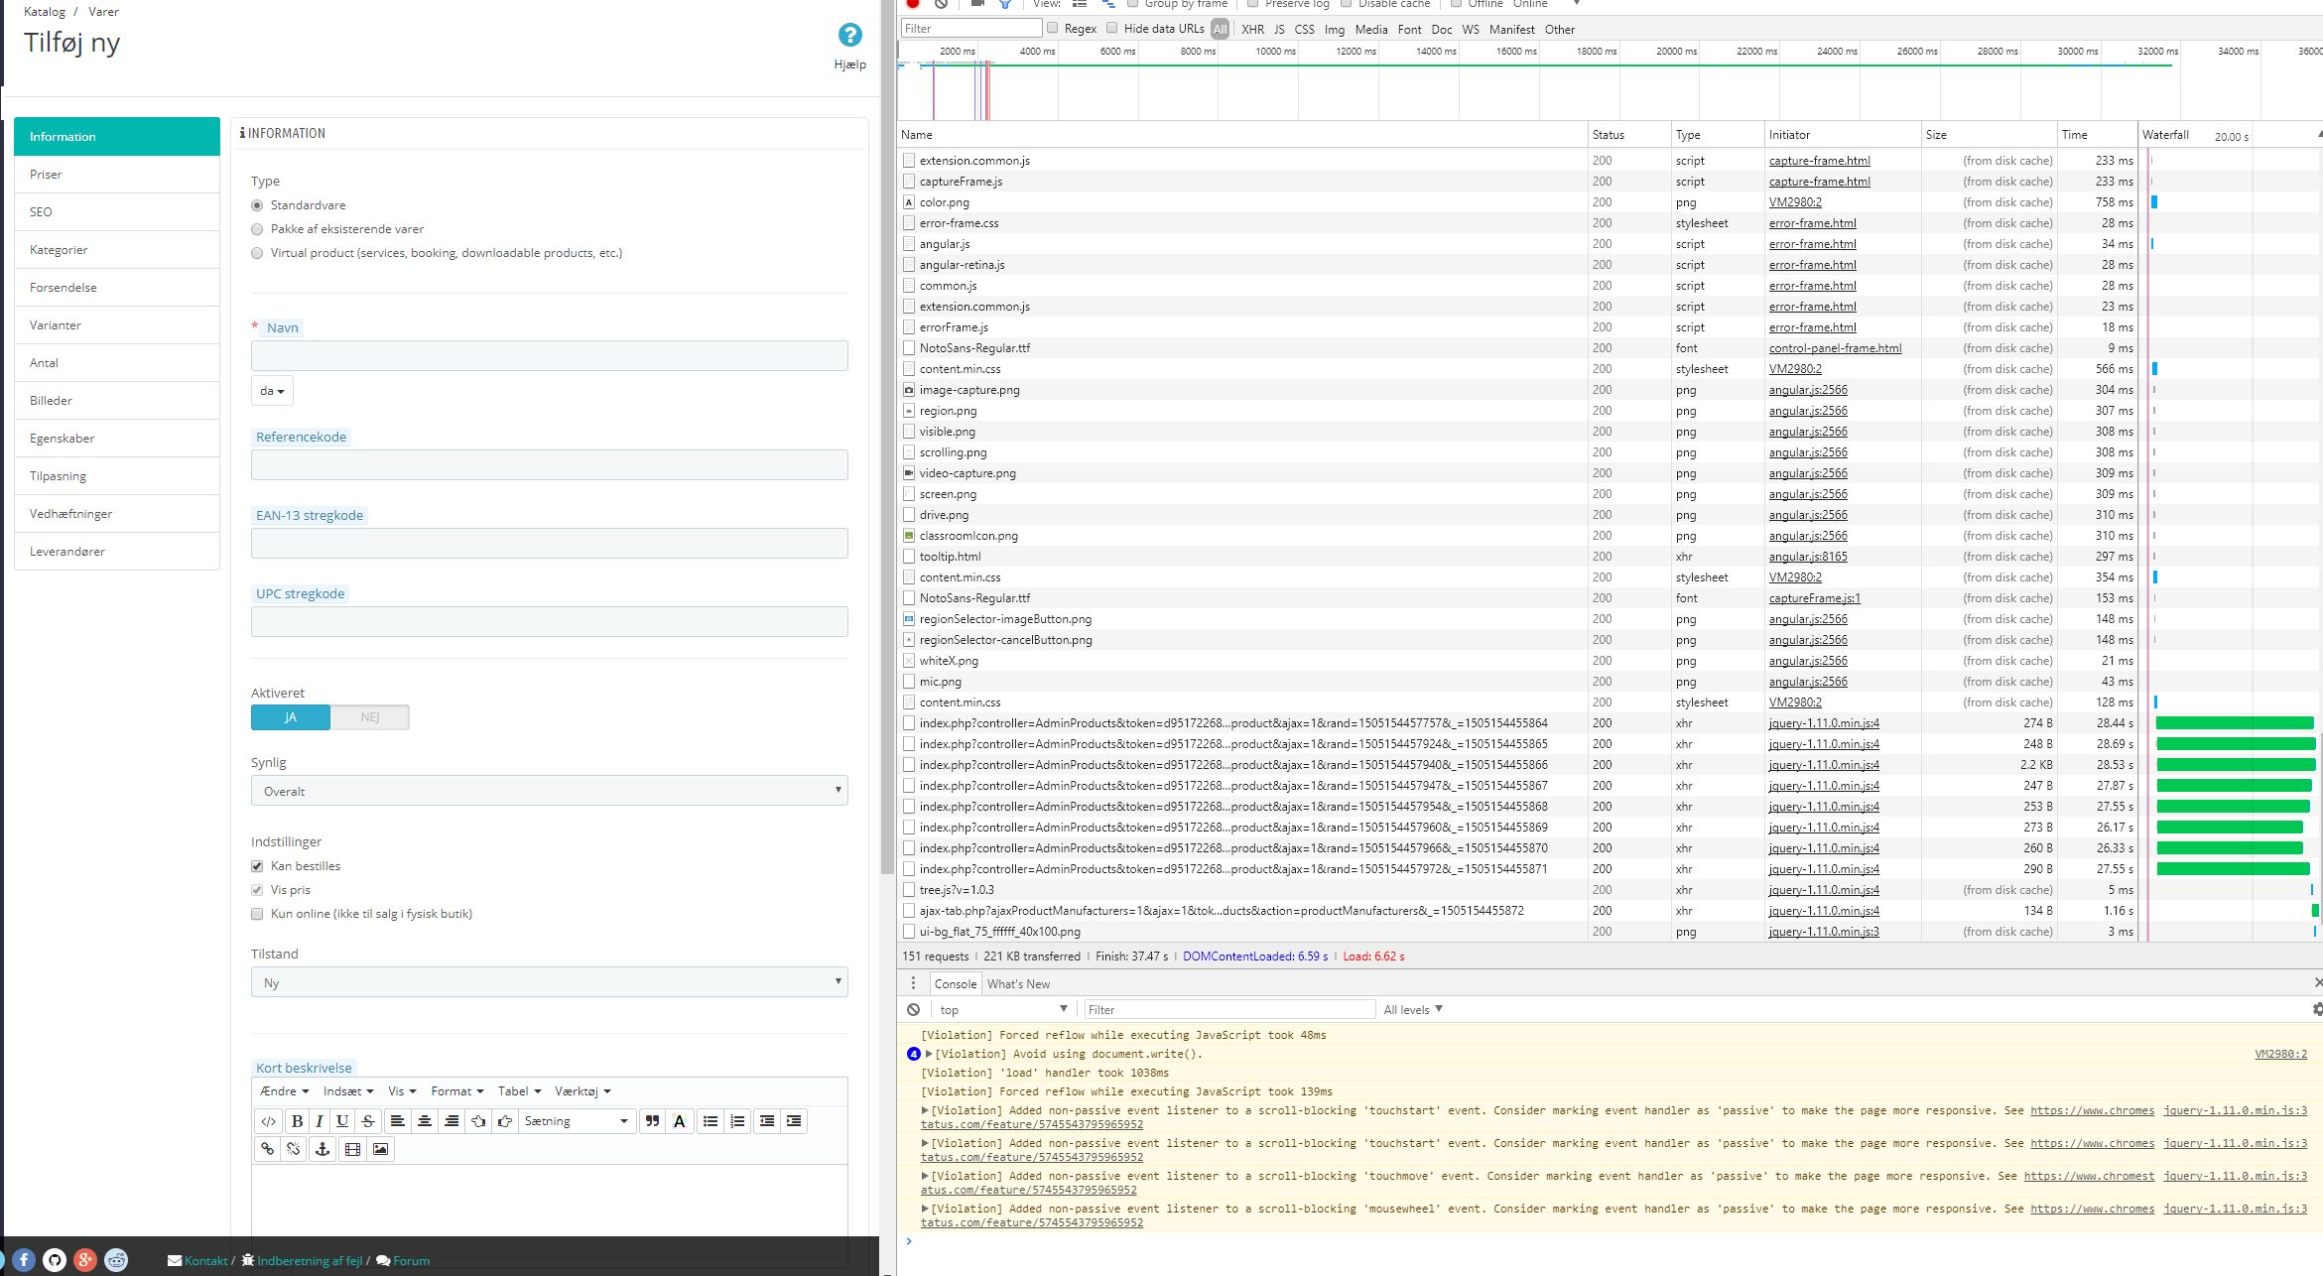Insert anchor with the anchor icon
The image size is (2323, 1276).
(x=322, y=1149)
